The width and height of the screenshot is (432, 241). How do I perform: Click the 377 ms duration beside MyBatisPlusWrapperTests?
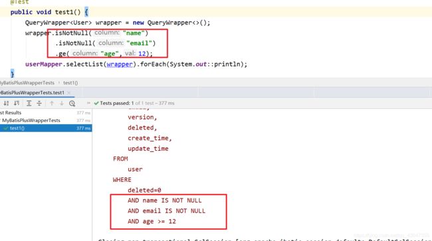[84, 121]
